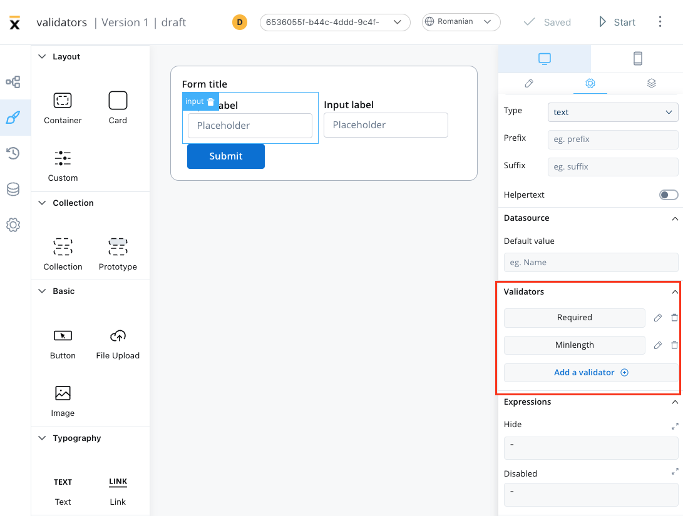Collapse the Validators section
Image resolution: width=683 pixels, height=516 pixels.
675,292
